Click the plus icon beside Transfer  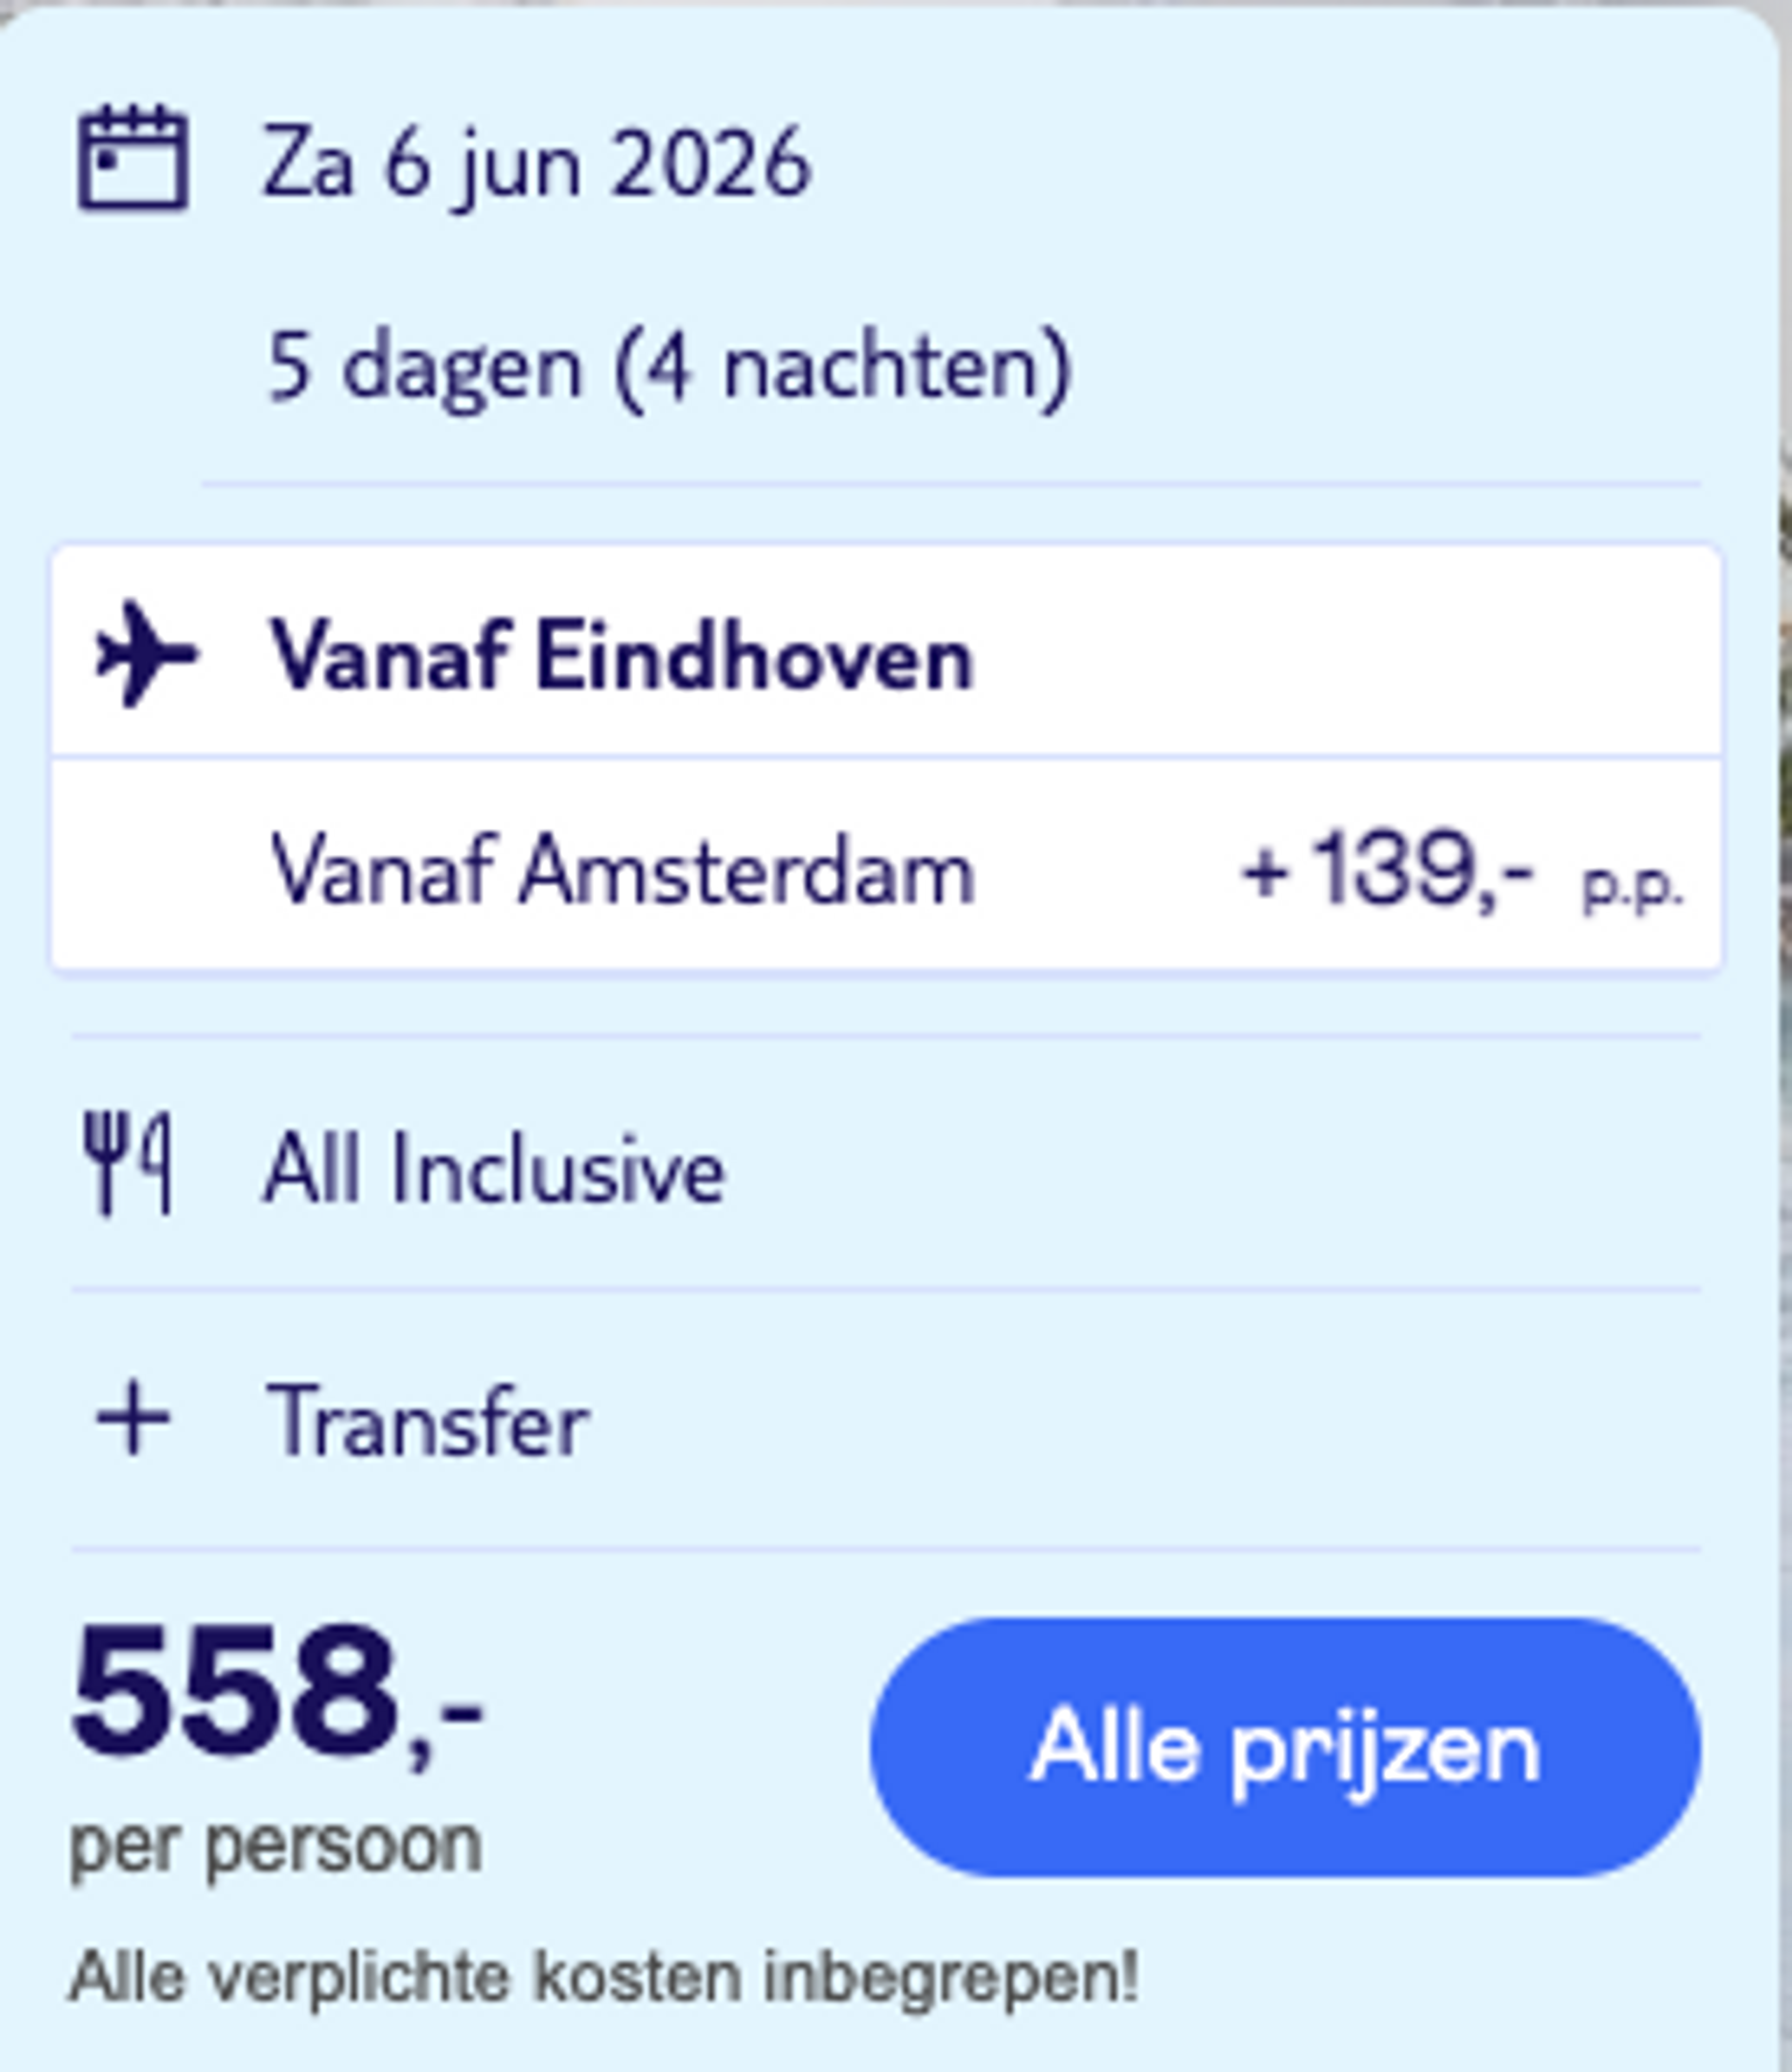coord(133,1420)
